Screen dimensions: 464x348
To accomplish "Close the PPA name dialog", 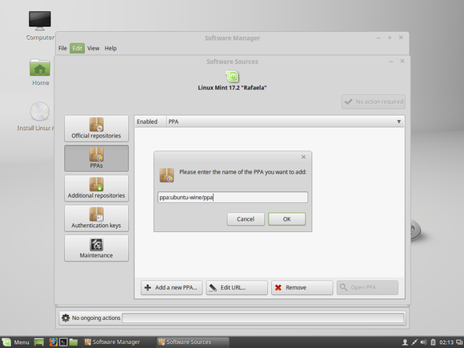I will click(303, 157).
